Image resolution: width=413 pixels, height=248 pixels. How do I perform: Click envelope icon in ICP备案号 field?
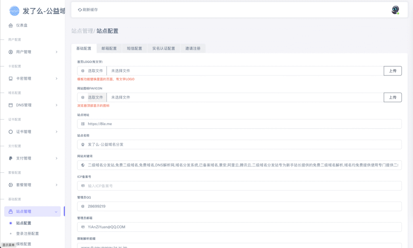[83, 185]
